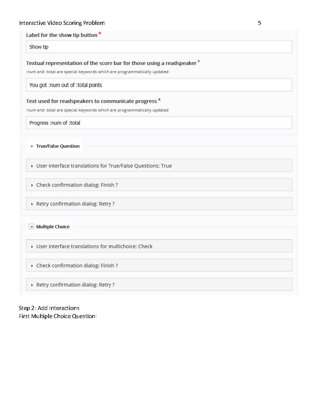Select the 'Progress :num of :total' text field
The image size is (317, 414).
click(159, 123)
